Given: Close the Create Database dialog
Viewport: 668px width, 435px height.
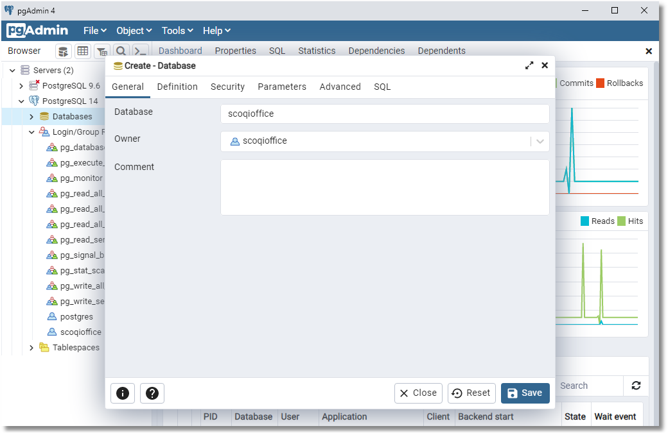Looking at the screenshot, I should pos(418,393).
